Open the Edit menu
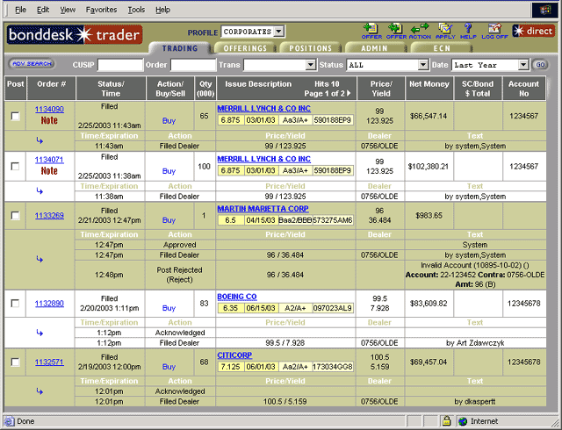Screen dimensions: 562x430 43,10
